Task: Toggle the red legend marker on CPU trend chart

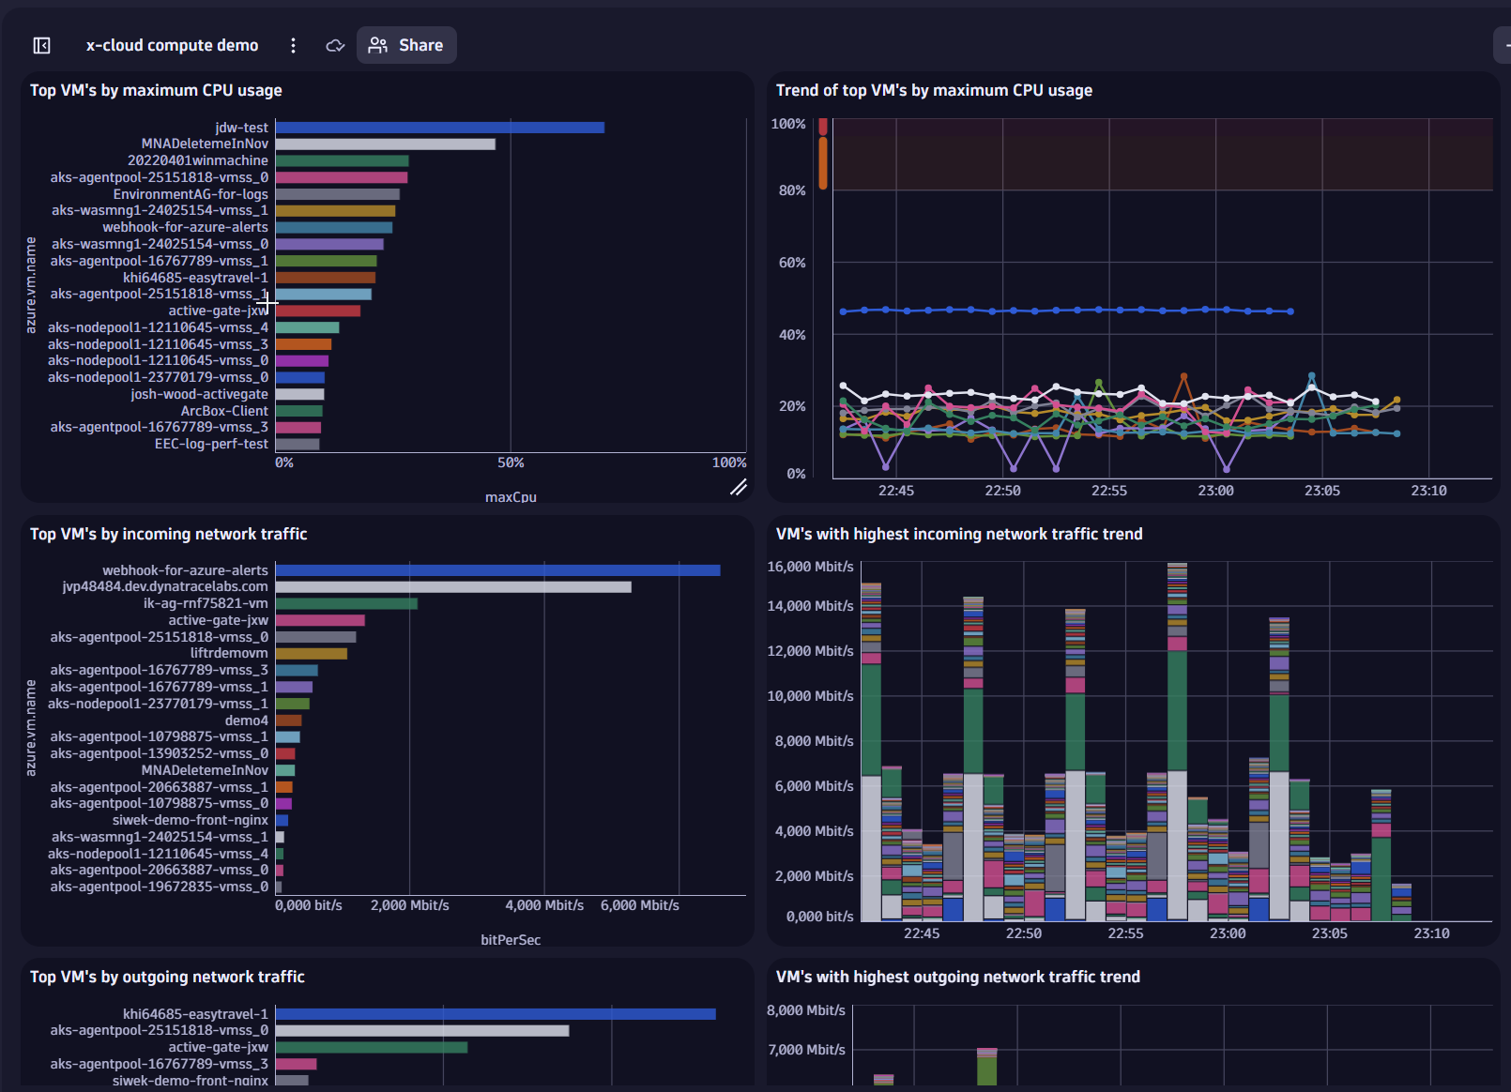Action: pyautogui.click(x=823, y=126)
